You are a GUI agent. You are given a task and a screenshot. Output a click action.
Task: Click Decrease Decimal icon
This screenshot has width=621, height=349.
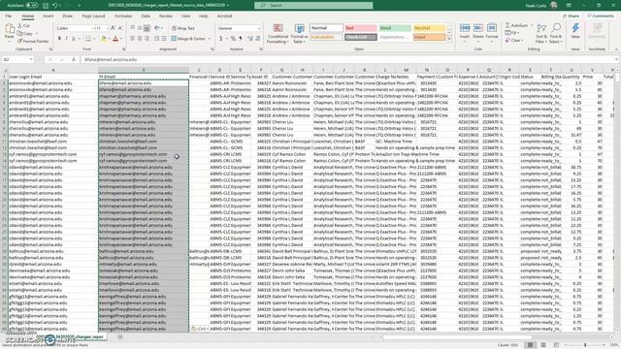[258, 39]
